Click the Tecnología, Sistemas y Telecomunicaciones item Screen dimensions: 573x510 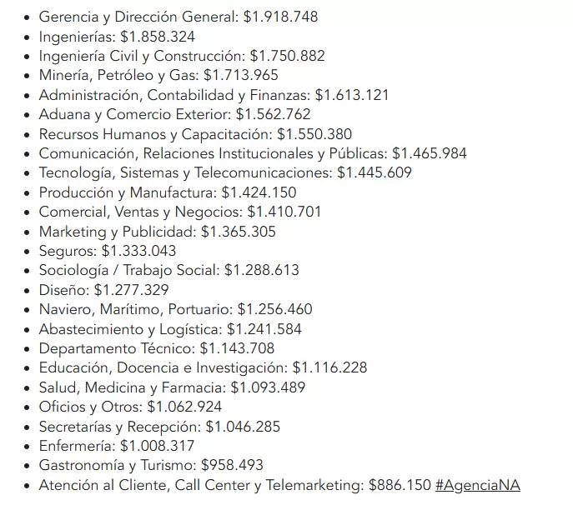click(x=225, y=172)
